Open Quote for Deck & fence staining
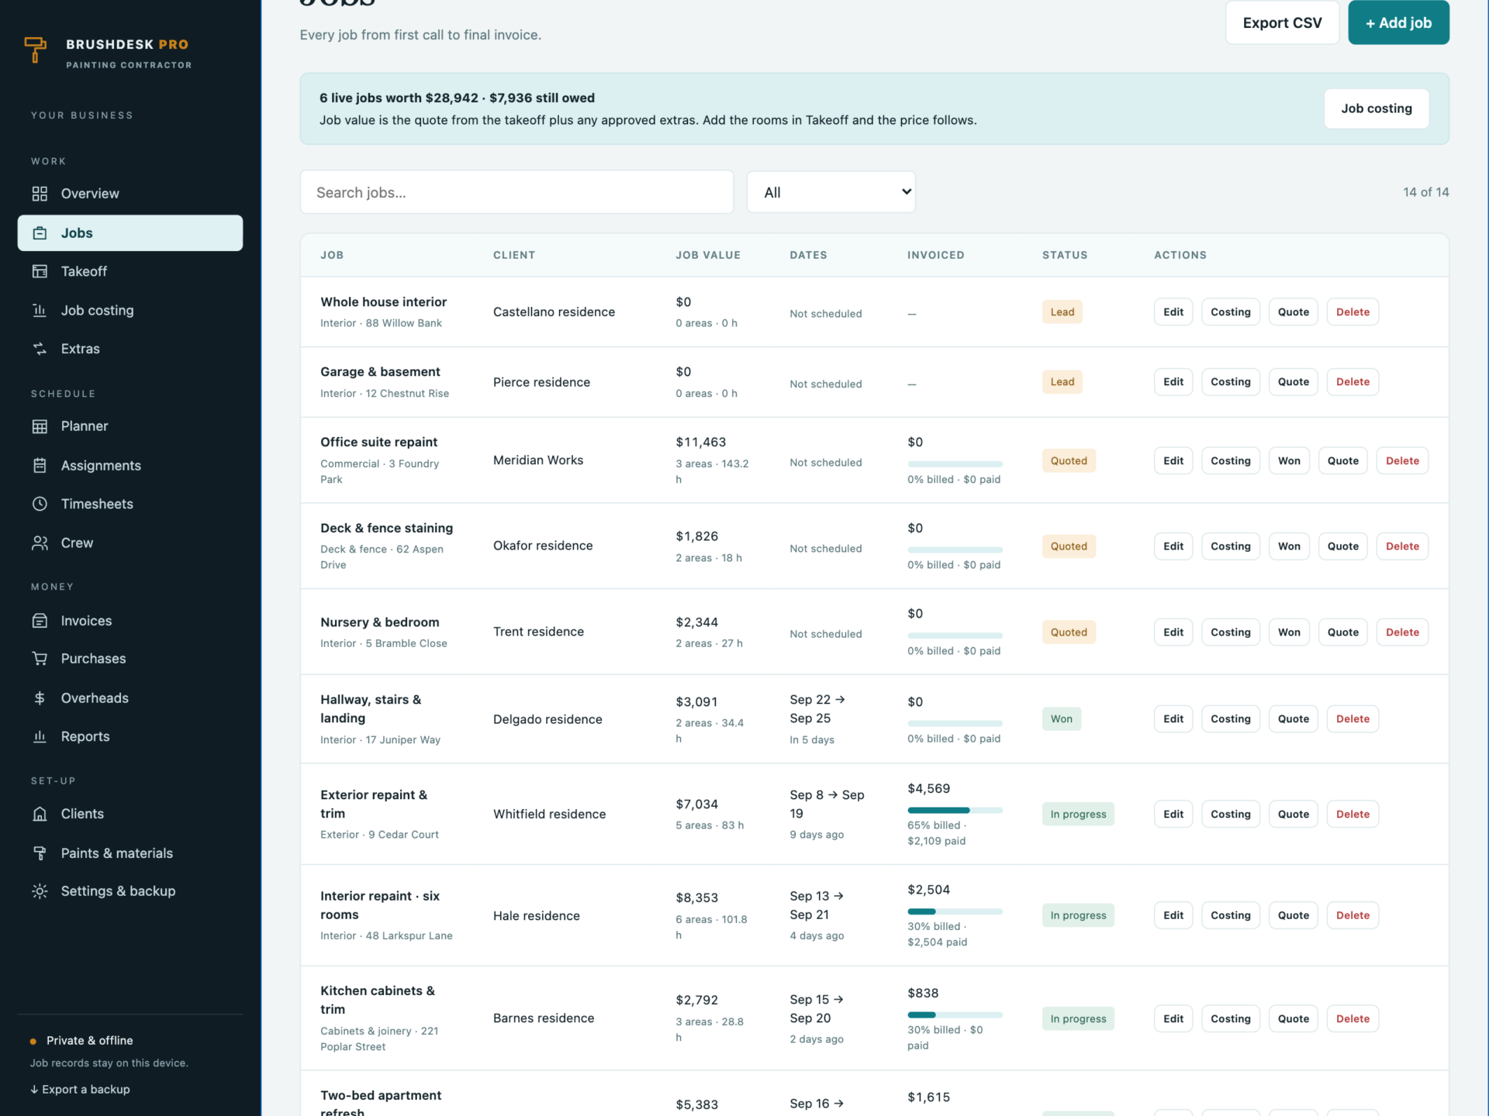The height and width of the screenshot is (1116, 1489). click(x=1342, y=546)
